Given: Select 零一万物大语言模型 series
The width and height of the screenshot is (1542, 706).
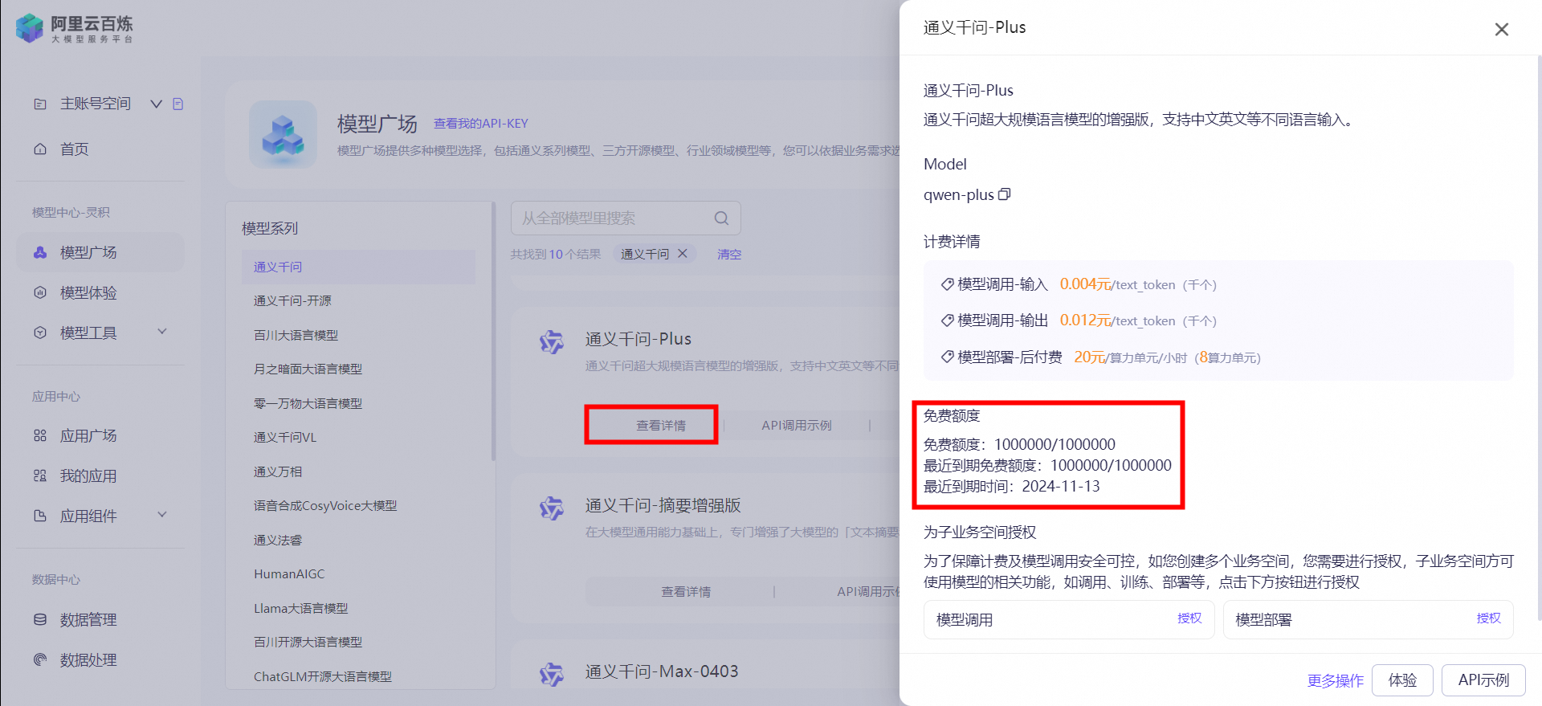Looking at the screenshot, I should tap(308, 403).
